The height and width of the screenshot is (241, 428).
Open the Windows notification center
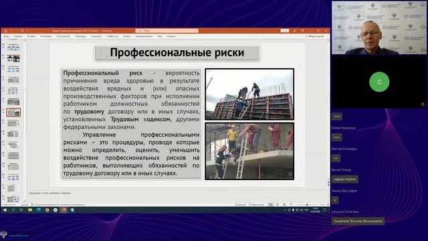324,210
